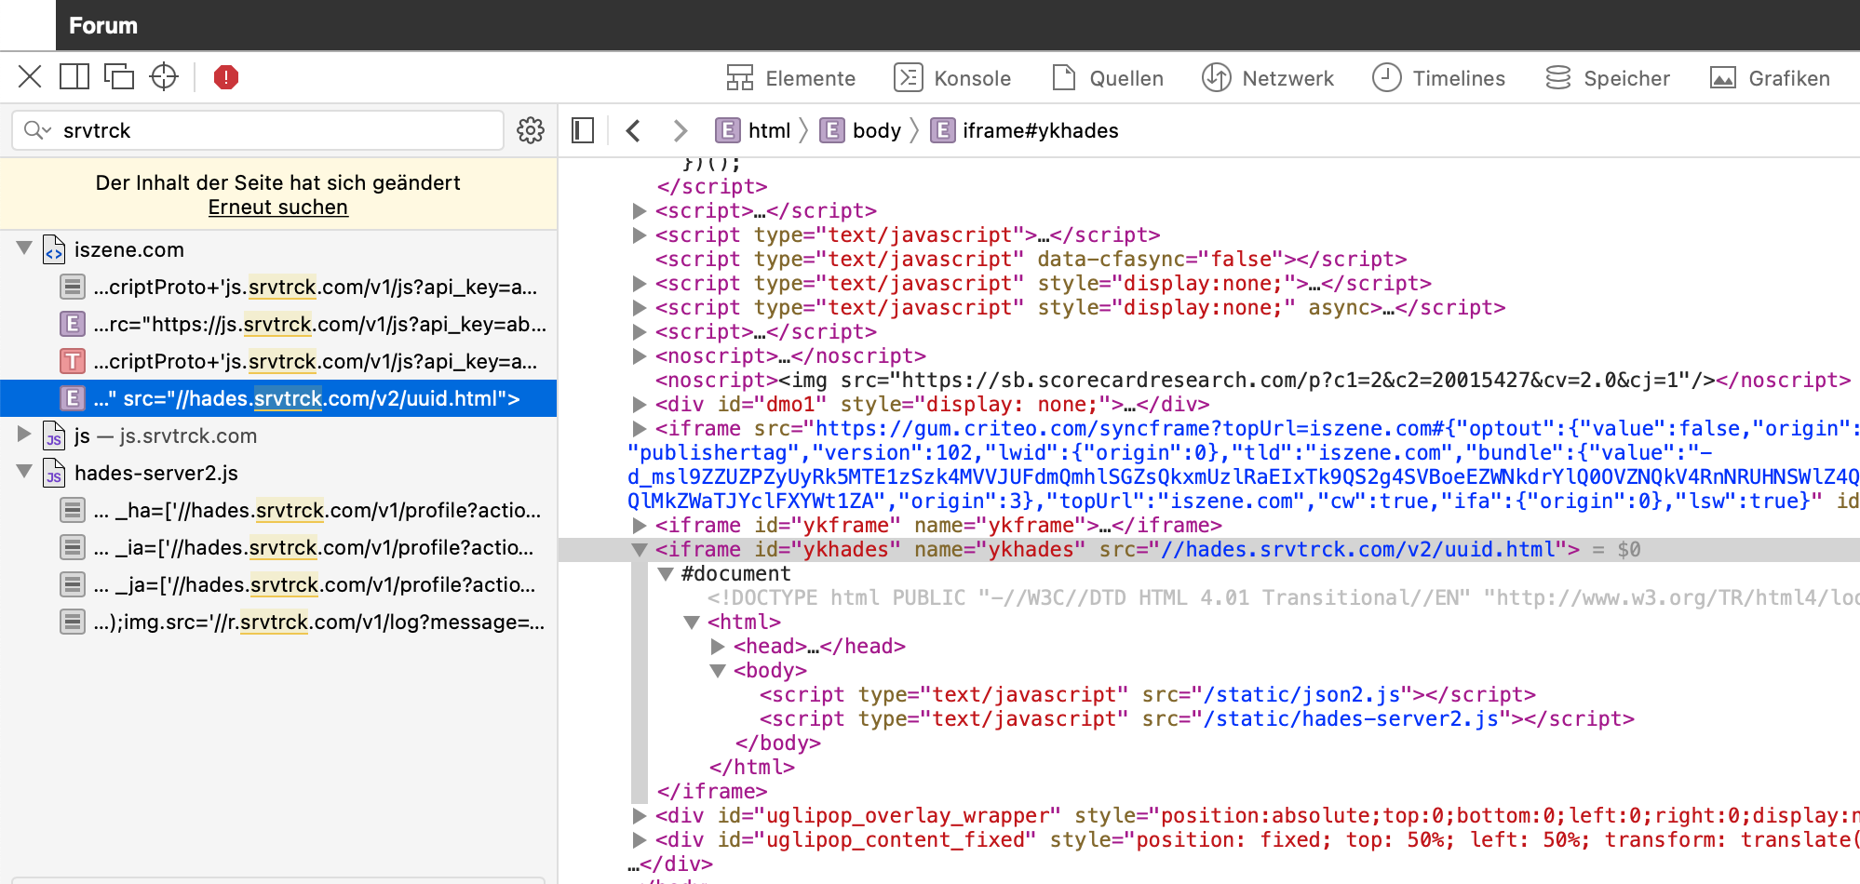
Task: Activate the element selection crosshair tool
Action: point(164,77)
